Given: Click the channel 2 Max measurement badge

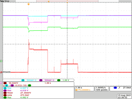Looking at the screenshot, I should tap(5, 88).
